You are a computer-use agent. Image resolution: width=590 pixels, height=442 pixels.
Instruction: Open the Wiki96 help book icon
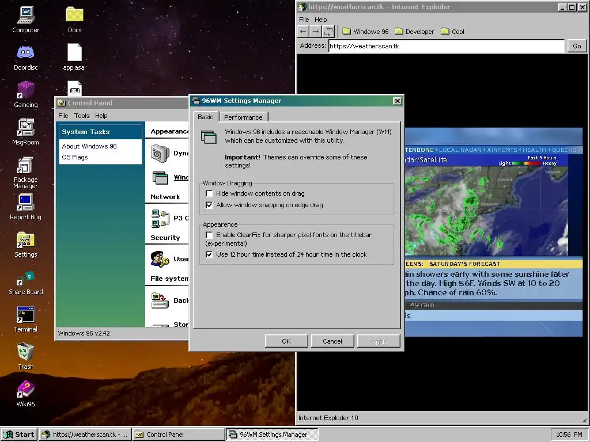click(25, 394)
